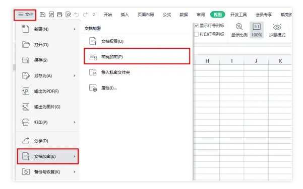Click the open folder icon beside 打开

(x=26, y=45)
